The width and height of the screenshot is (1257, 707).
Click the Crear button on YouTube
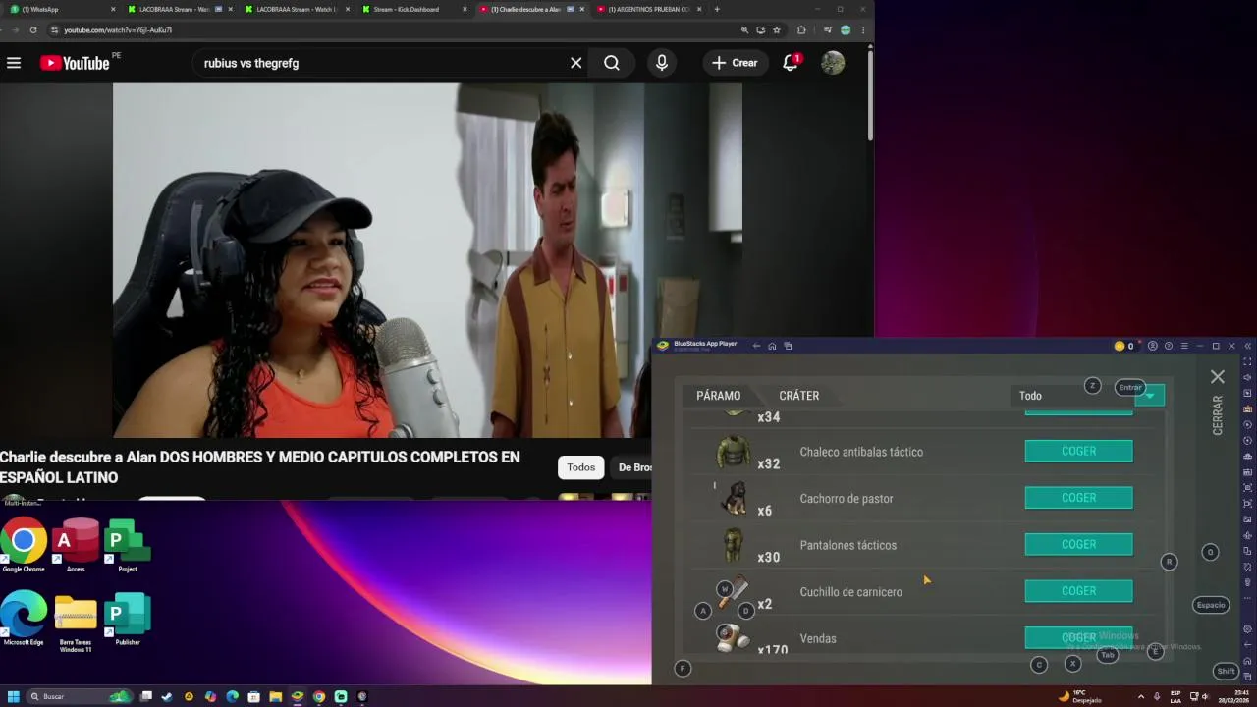pyautogui.click(x=735, y=63)
